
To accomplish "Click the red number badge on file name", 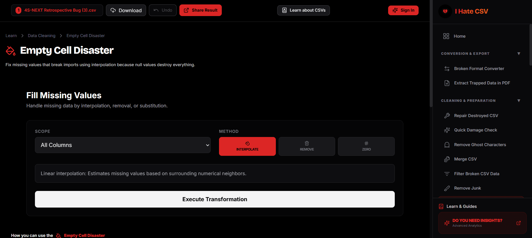I will coord(18,10).
